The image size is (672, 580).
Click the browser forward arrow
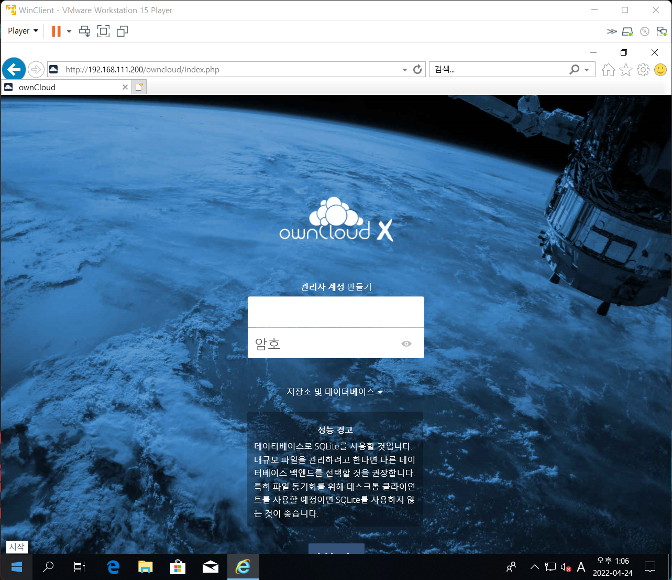(36, 69)
